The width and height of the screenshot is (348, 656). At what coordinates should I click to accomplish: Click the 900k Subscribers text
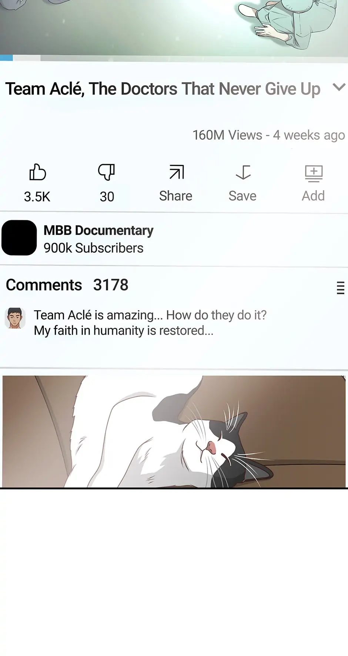[93, 248]
